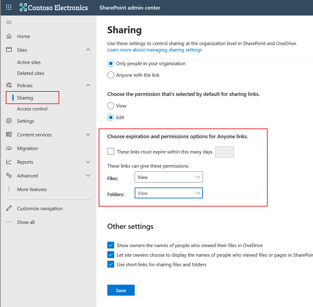This screenshot has height=307, width=313.
Task: Click the expiration days input field
Action: click(225, 152)
